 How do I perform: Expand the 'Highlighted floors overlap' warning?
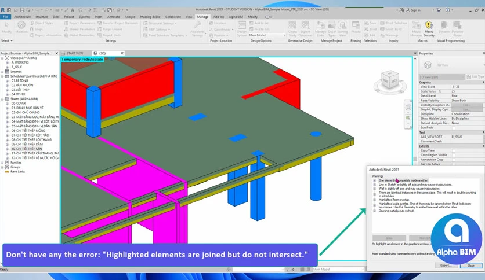click(375, 200)
